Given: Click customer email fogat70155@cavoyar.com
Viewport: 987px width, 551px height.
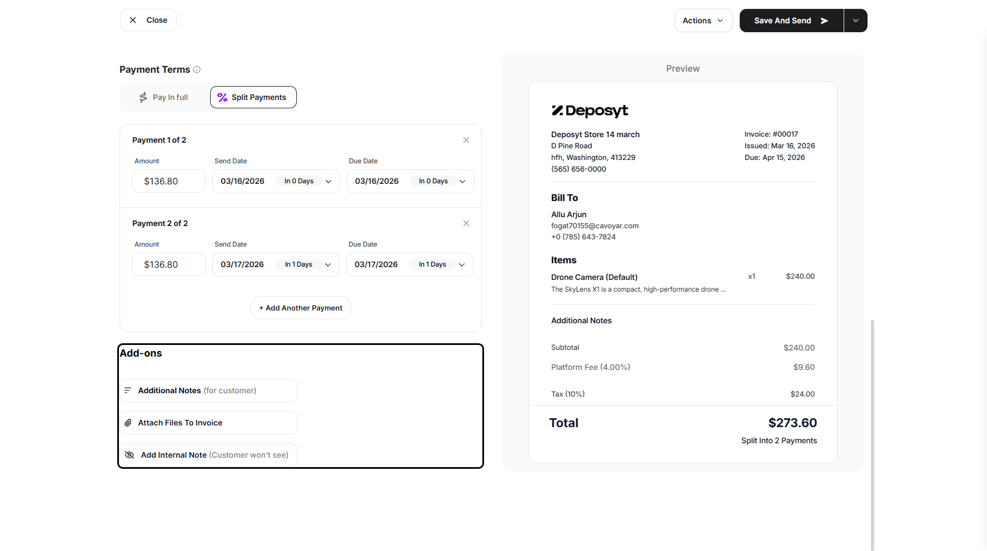Looking at the screenshot, I should click(x=595, y=226).
